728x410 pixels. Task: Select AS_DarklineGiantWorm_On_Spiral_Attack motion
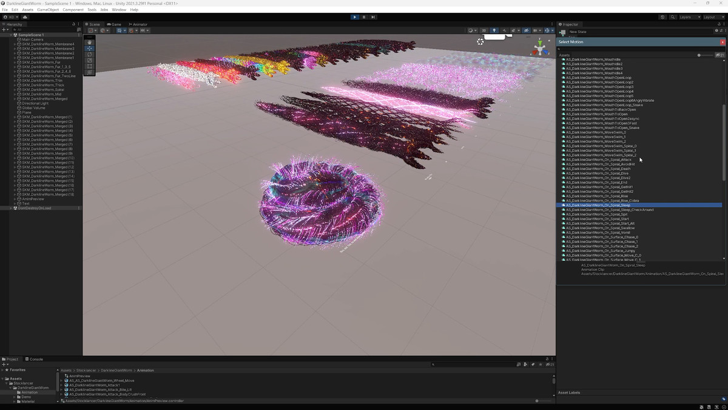click(598, 160)
